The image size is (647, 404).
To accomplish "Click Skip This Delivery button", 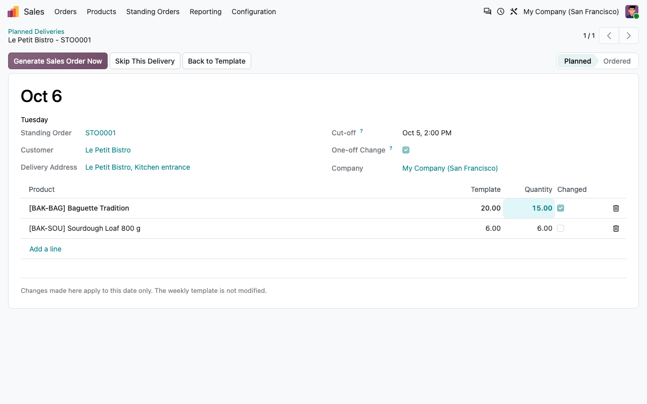I will point(145,61).
